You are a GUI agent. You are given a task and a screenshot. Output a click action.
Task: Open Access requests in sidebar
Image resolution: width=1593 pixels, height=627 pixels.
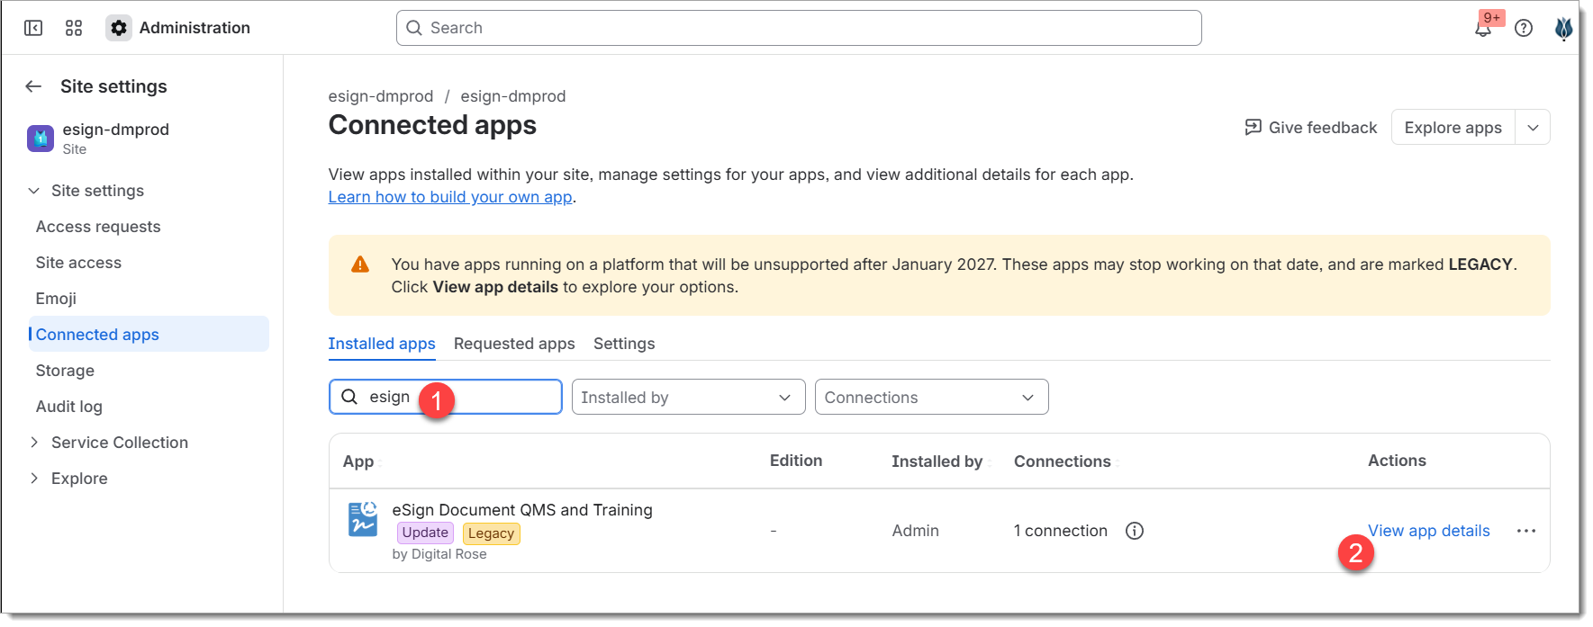click(x=98, y=227)
